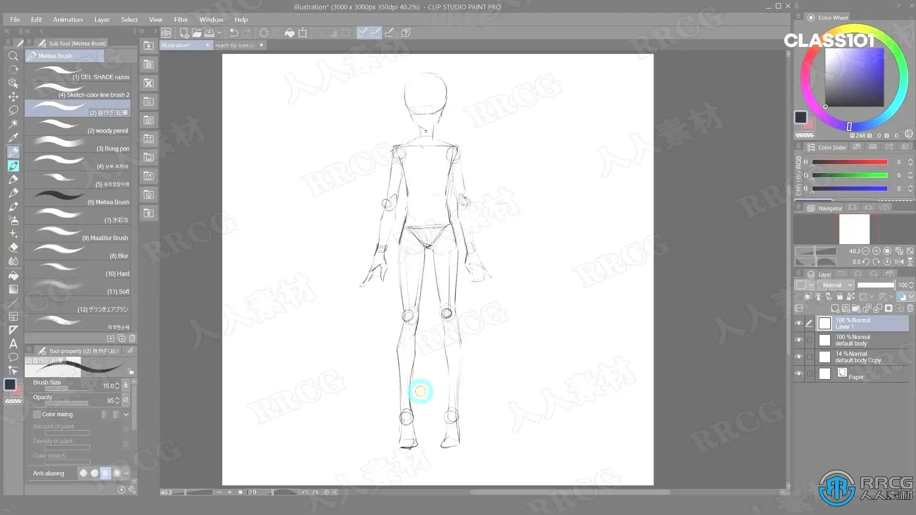Open the File menu

point(15,20)
